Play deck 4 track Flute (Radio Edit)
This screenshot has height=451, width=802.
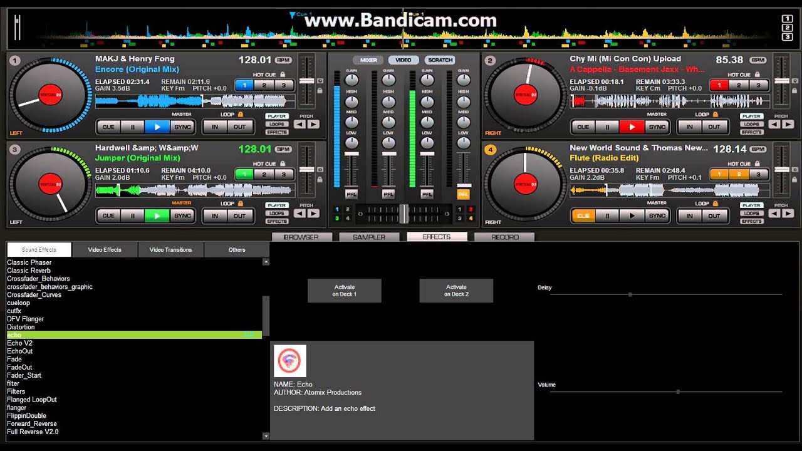click(632, 215)
